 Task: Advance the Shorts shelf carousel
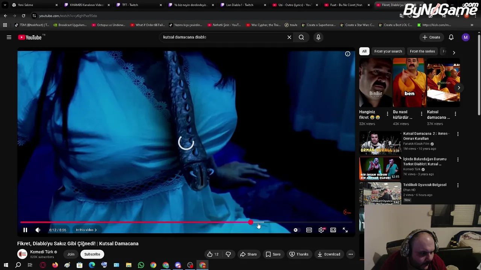point(459,88)
